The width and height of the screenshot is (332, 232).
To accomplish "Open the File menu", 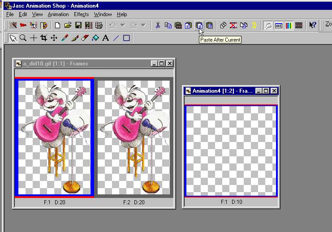I will tap(10, 14).
